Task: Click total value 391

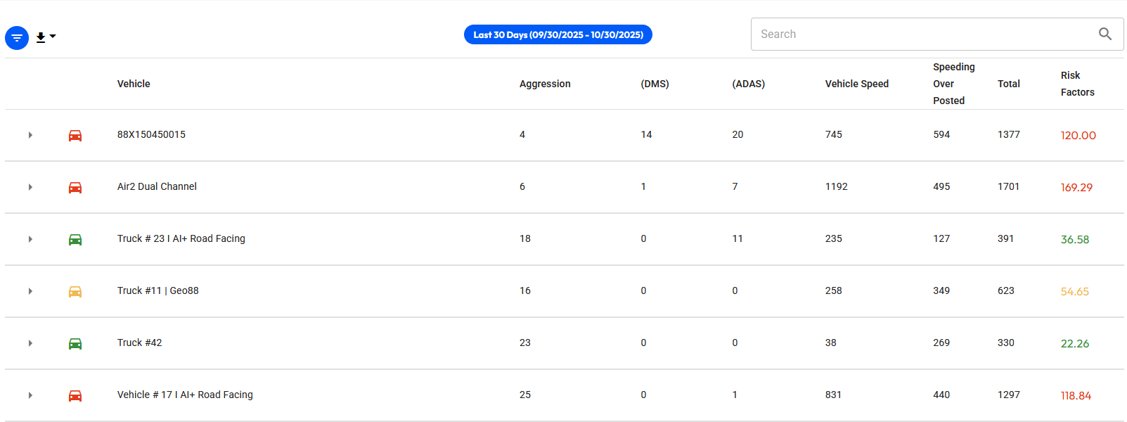Action: pos(1006,238)
